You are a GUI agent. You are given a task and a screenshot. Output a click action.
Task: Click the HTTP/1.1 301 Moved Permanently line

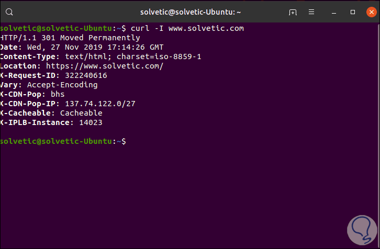pyautogui.click(x=70, y=38)
